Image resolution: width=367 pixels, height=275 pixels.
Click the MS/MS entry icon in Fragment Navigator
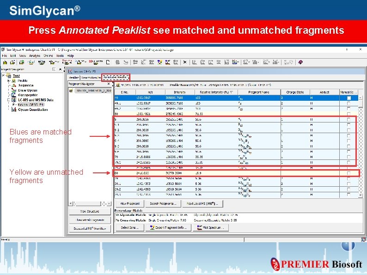pos(71,91)
